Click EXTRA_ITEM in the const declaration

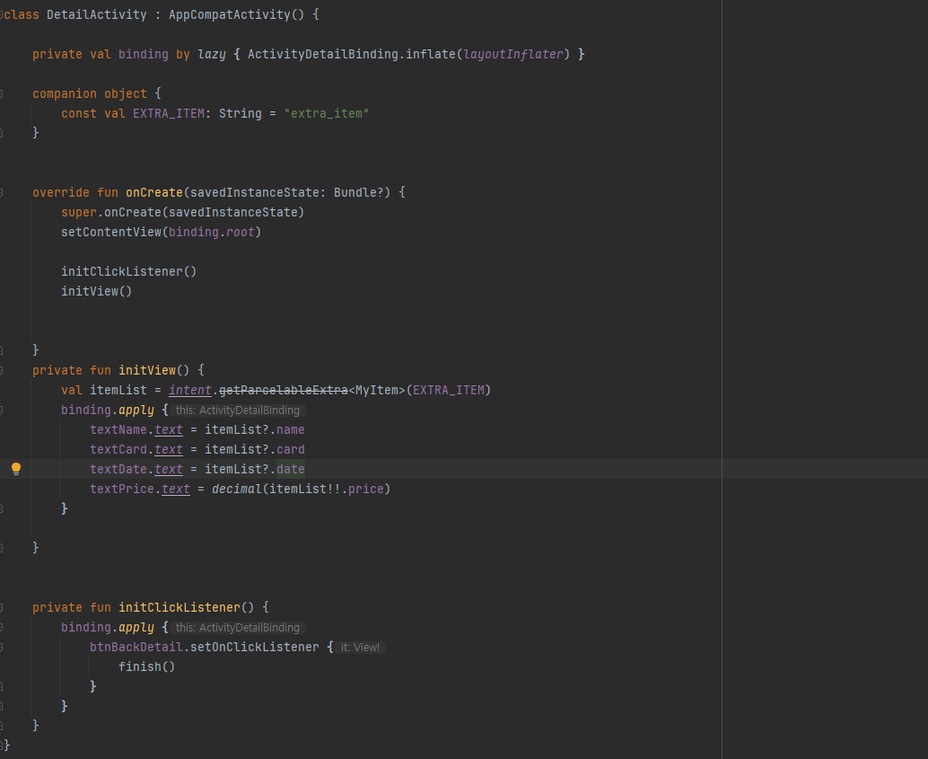click(x=169, y=114)
